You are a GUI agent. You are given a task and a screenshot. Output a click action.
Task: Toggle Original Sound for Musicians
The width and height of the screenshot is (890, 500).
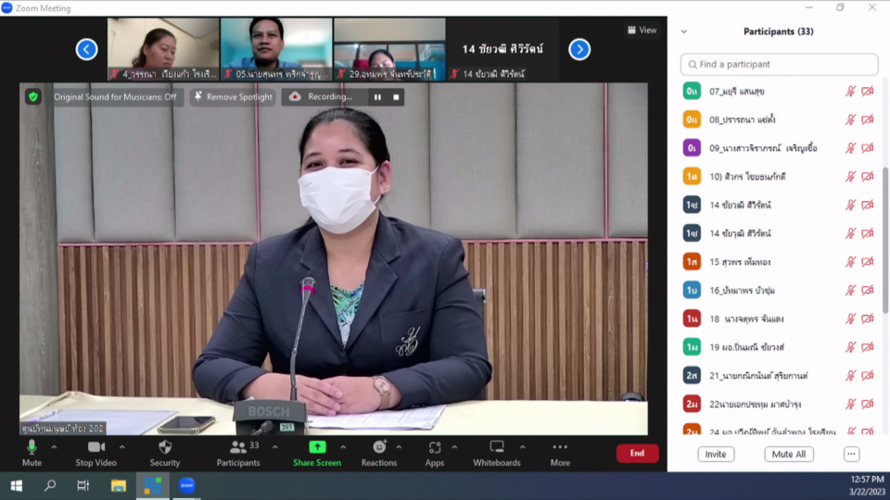point(115,97)
